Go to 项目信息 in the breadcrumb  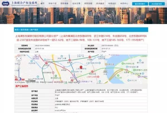point(24,30)
